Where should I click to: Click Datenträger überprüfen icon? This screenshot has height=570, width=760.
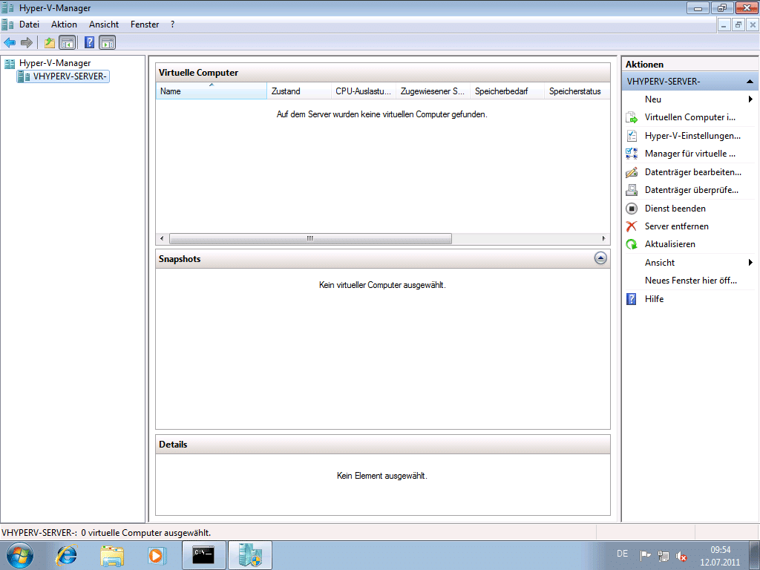click(632, 190)
